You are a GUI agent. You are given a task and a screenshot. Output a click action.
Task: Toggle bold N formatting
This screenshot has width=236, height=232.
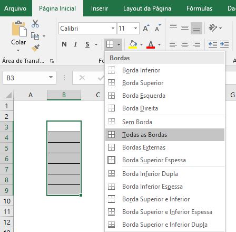point(64,44)
